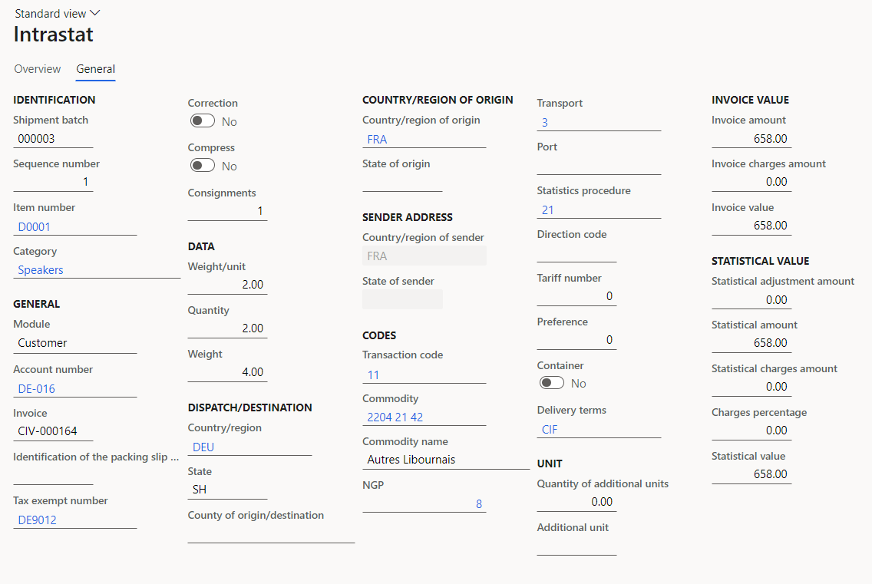This screenshot has height=584, width=872.
Task: Turn on the Compress toggle
Action: (x=202, y=165)
